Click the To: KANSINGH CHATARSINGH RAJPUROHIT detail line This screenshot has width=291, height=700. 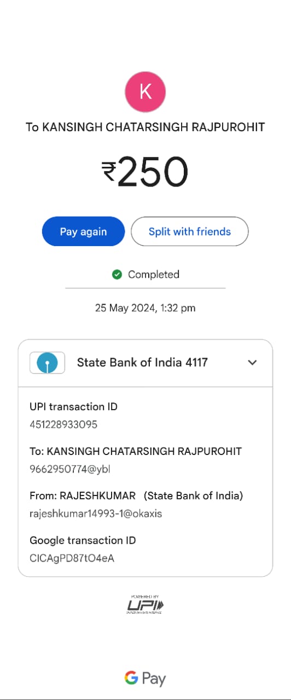[136, 451]
